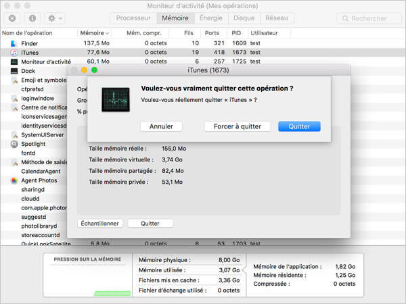The image size is (406, 304).
Task: Click Quitter button in iTunes info window
Action: click(x=150, y=224)
